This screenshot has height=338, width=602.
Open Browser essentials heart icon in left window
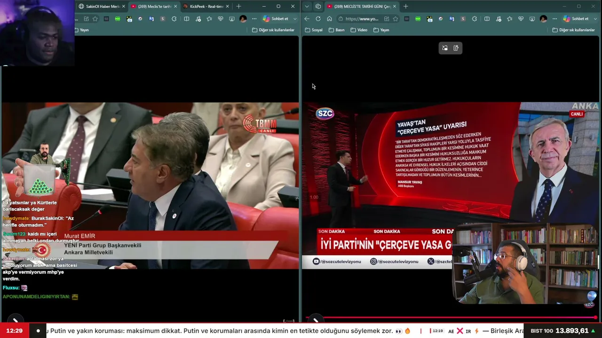click(221, 19)
